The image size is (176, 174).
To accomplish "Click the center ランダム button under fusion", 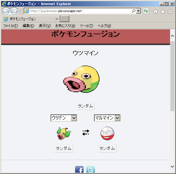I will [x=85, y=106].
